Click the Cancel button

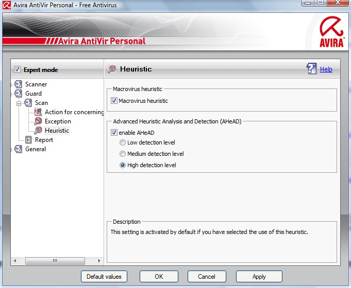click(x=207, y=277)
